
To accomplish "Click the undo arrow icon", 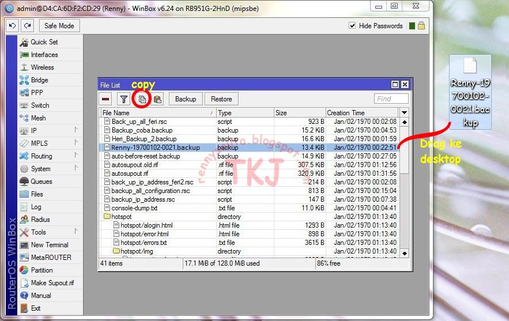I will coord(13,25).
